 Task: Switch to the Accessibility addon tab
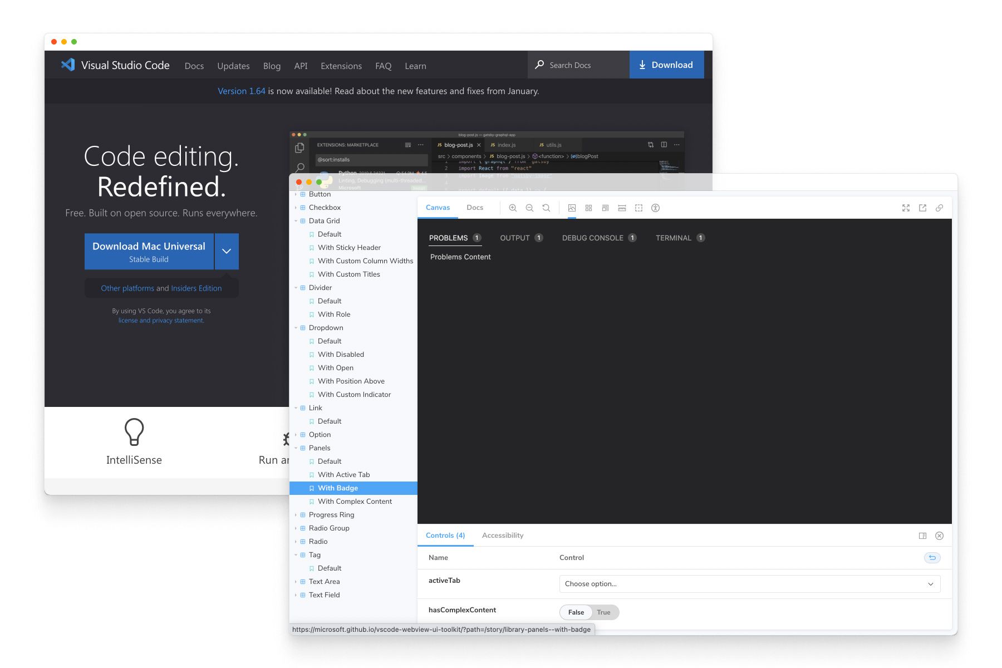click(503, 536)
